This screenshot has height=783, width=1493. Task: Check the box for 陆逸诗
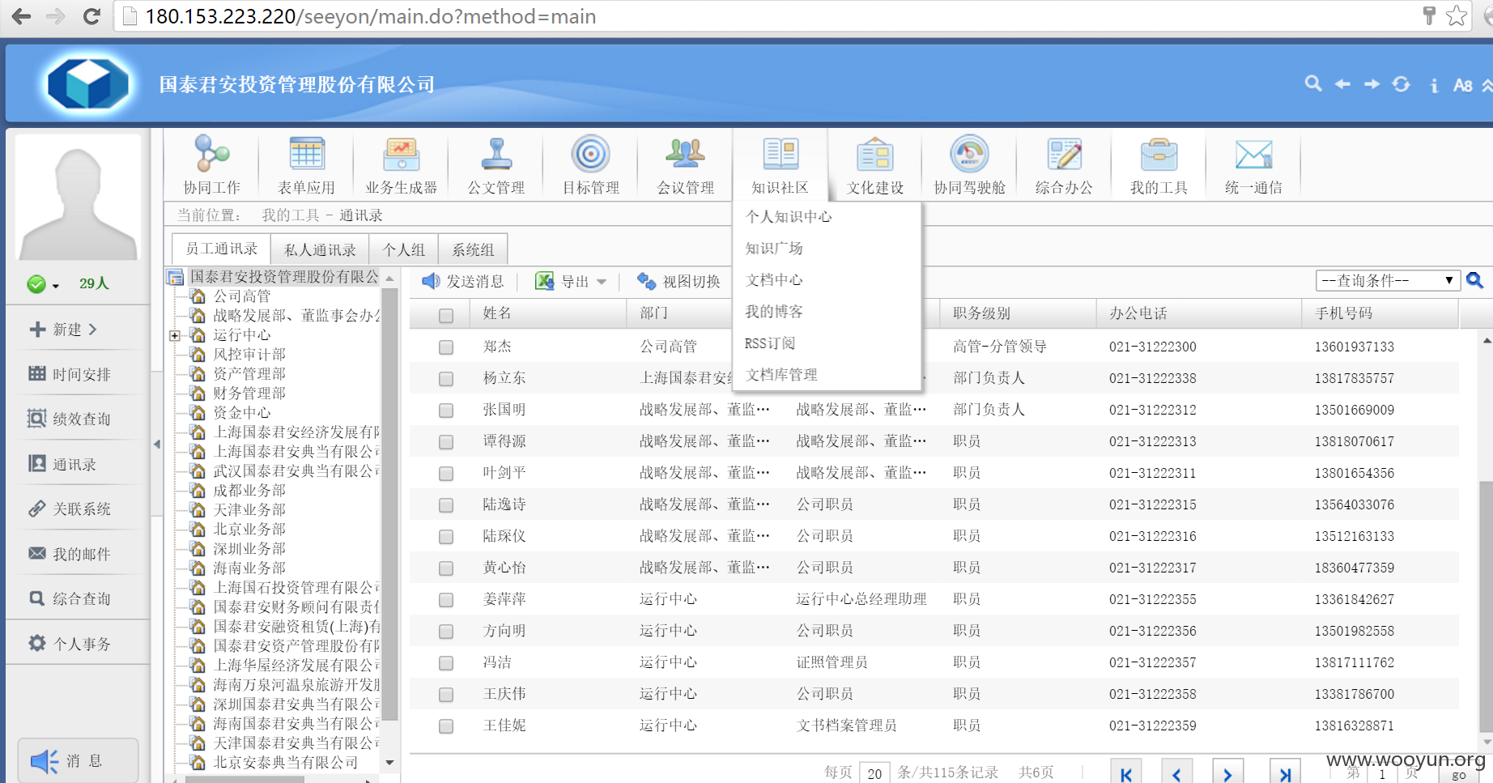pos(446,505)
